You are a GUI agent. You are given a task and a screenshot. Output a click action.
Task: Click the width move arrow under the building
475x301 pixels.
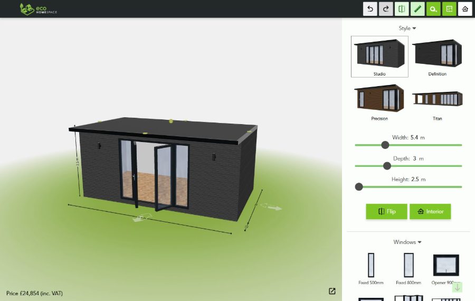142,218
